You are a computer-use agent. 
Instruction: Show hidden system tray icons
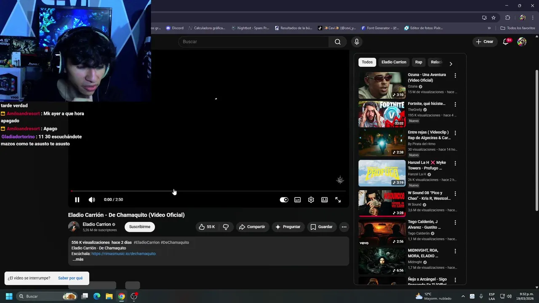click(x=463, y=296)
